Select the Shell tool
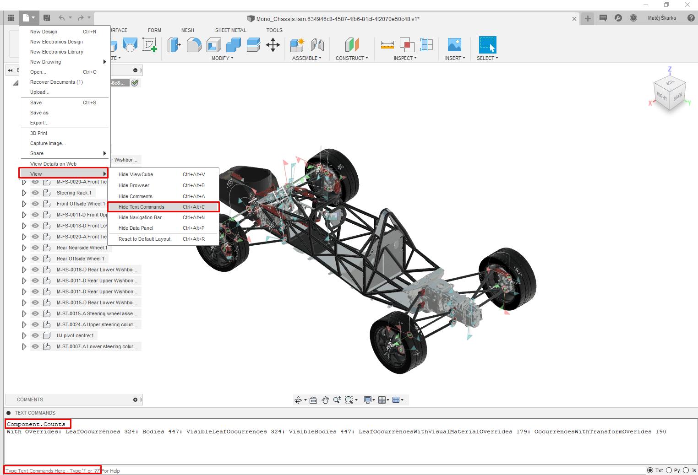698x475 pixels. [214, 45]
